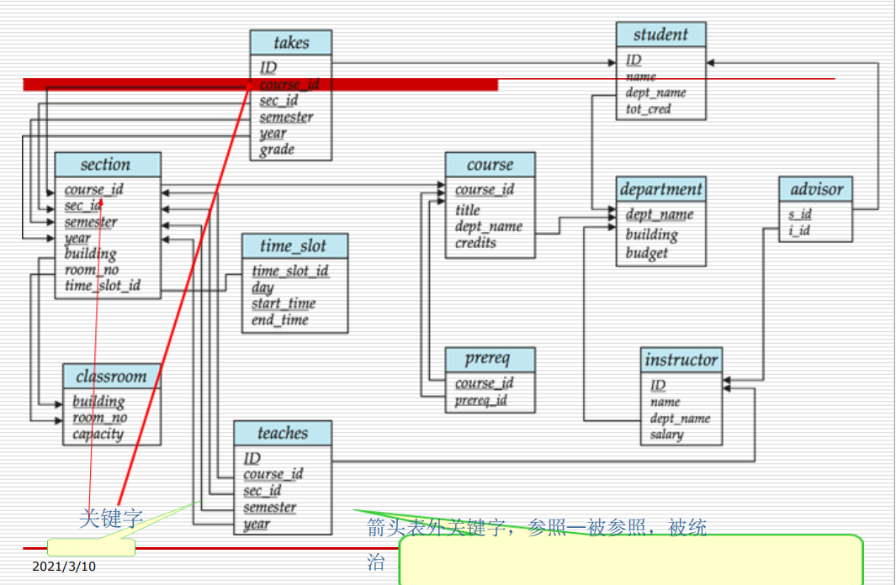
Task: Select 'course_id' in the course table
Action: (x=485, y=189)
